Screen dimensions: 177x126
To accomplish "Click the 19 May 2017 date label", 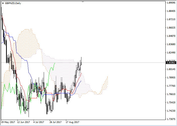I will click(8, 122).
